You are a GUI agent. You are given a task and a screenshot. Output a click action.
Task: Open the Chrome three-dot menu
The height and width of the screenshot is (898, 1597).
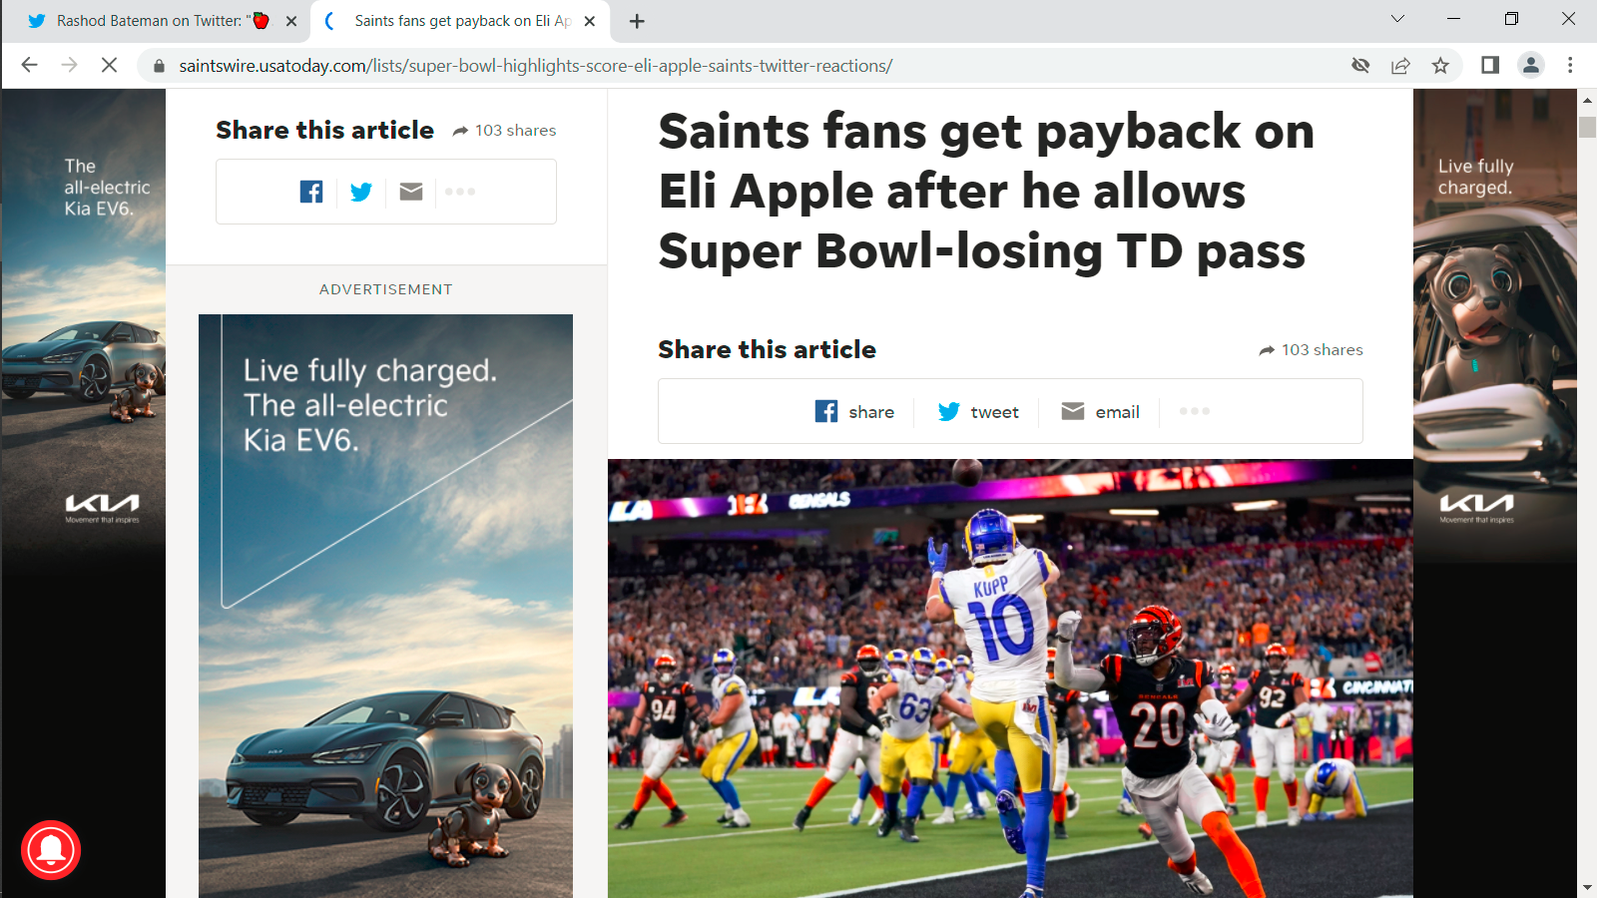1570,66
